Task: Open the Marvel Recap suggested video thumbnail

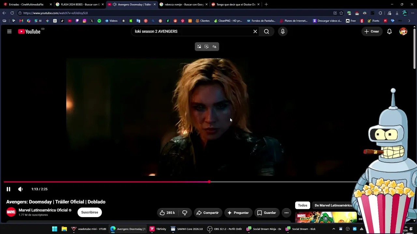Action: click(326, 217)
